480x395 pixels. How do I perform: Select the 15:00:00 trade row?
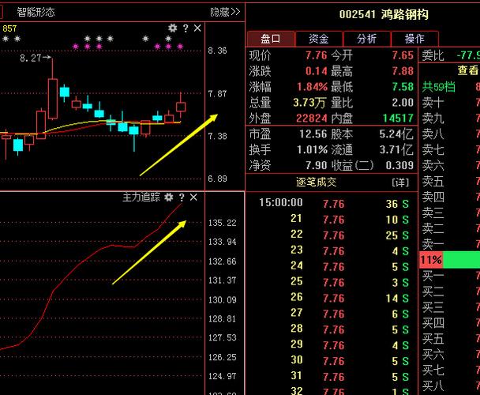(332, 203)
